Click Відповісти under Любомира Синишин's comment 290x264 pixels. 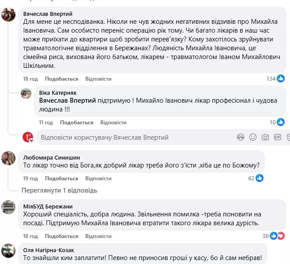pos(98,178)
